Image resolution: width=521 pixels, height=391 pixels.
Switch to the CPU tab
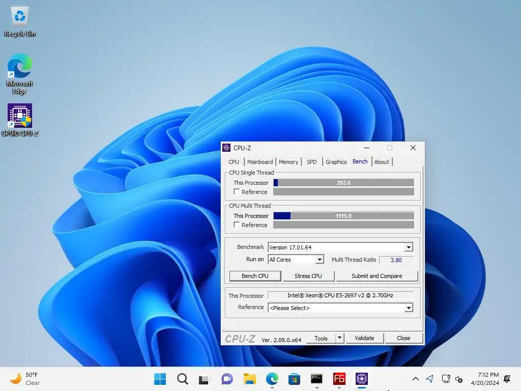click(234, 162)
